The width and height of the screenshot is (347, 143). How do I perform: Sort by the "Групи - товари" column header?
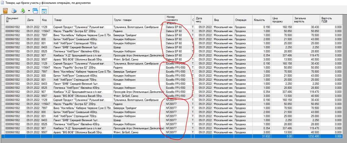pos(139,20)
